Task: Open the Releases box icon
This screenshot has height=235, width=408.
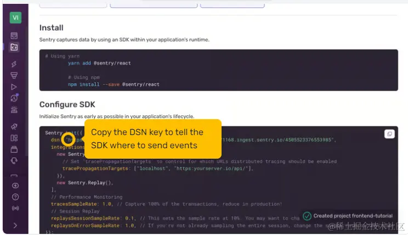Action: (14, 149)
